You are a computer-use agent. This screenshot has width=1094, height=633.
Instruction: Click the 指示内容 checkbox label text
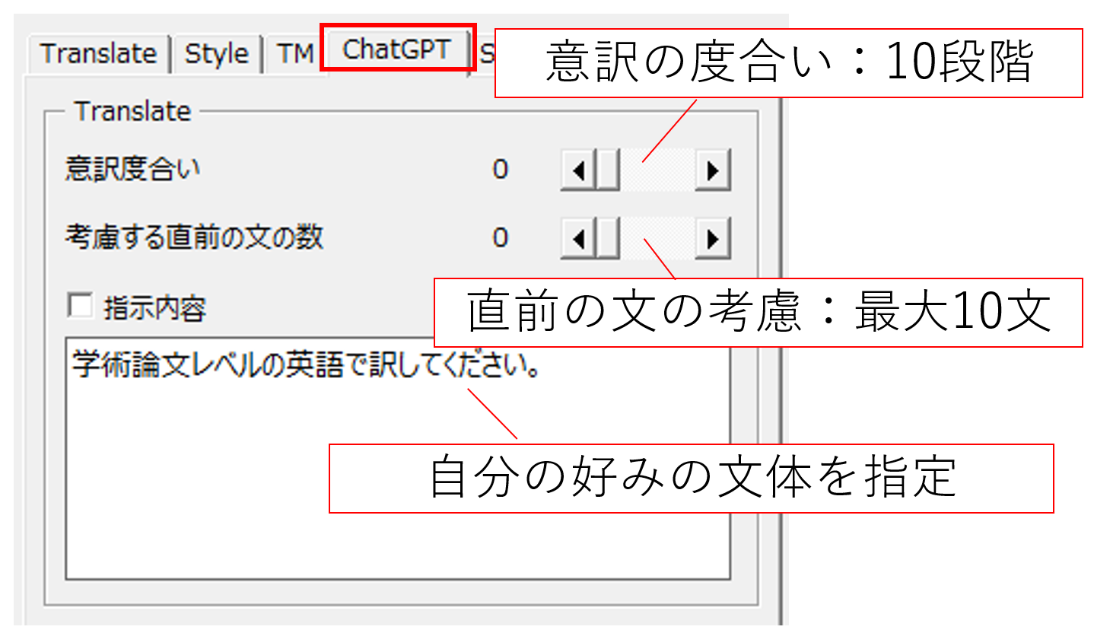(154, 308)
